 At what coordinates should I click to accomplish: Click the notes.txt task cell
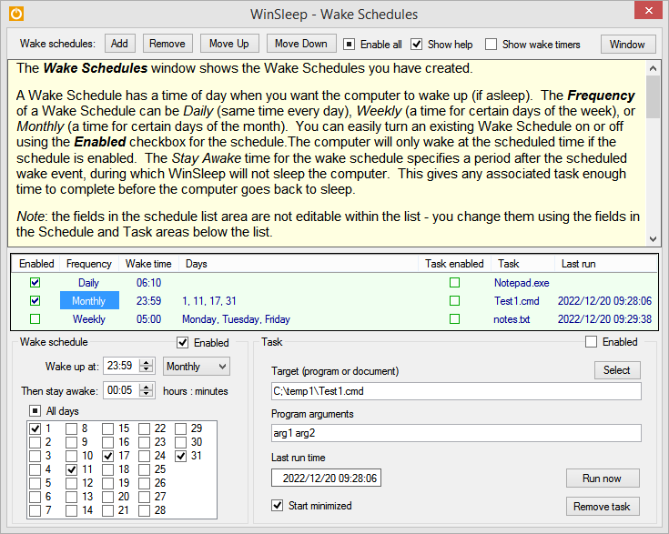(x=512, y=319)
